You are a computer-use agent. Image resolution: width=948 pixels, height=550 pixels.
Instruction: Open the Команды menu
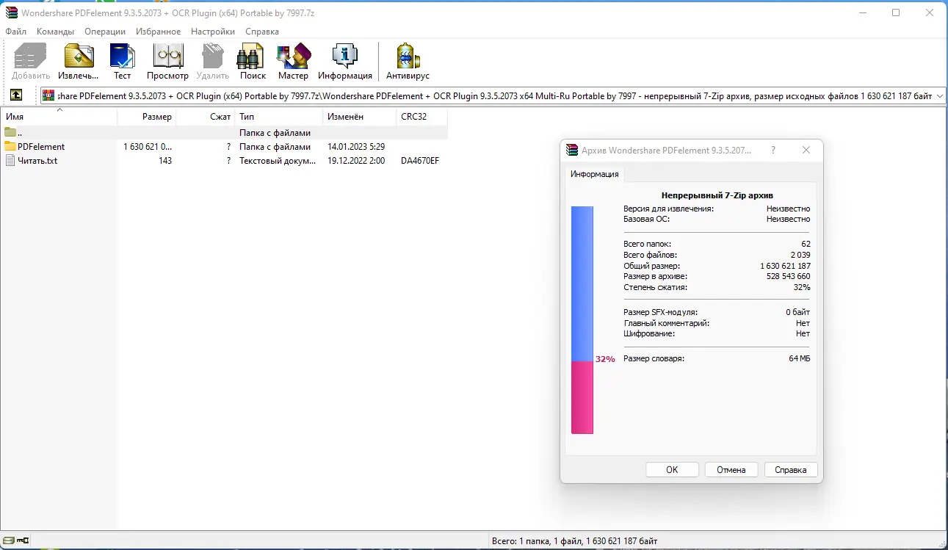point(55,32)
